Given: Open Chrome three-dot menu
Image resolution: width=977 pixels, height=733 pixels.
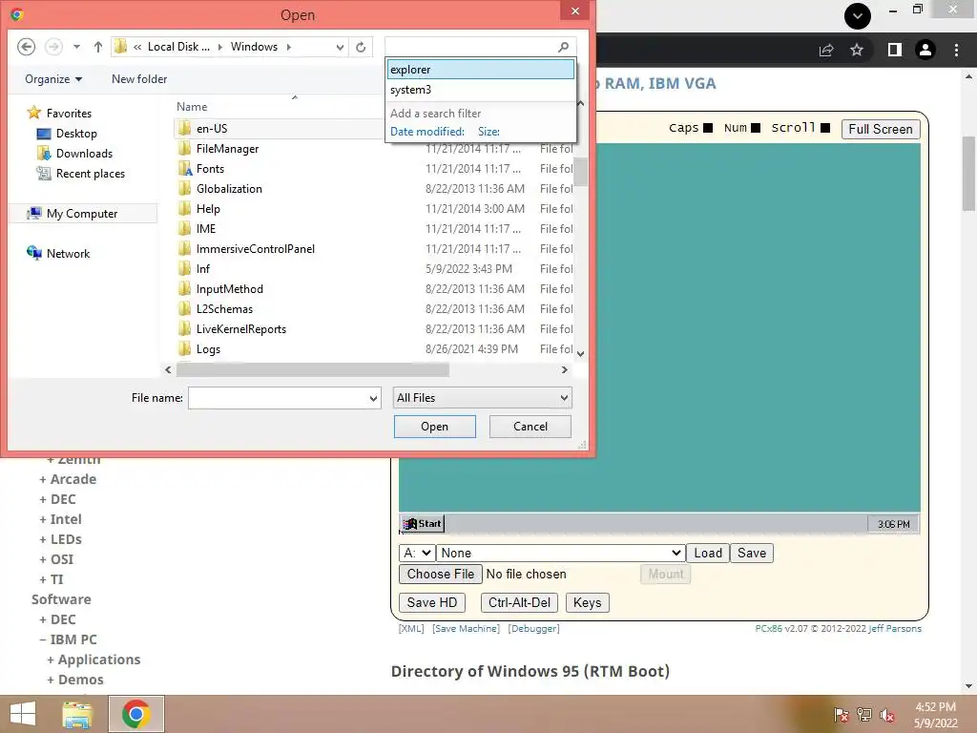Looking at the screenshot, I should 956,50.
